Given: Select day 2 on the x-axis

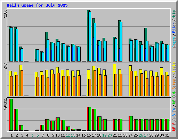Looking at the screenshot, I should click(x=17, y=135).
